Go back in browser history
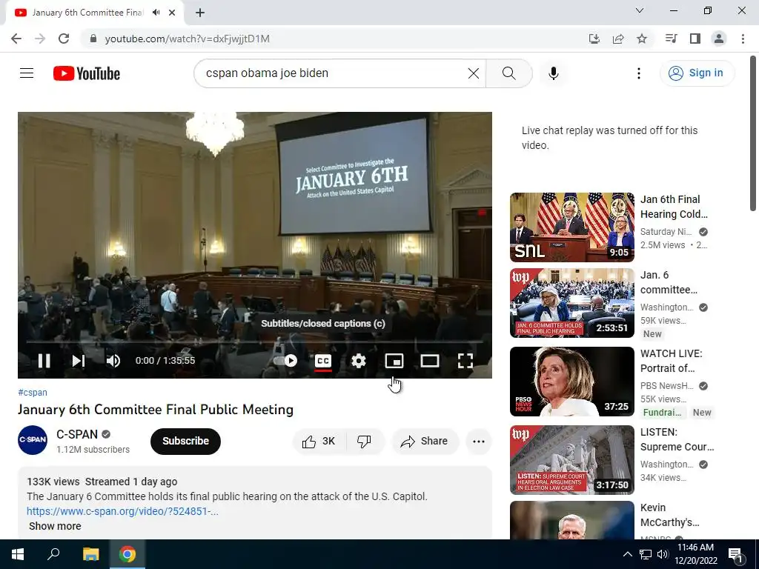This screenshot has width=759, height=569. point(16,39)
